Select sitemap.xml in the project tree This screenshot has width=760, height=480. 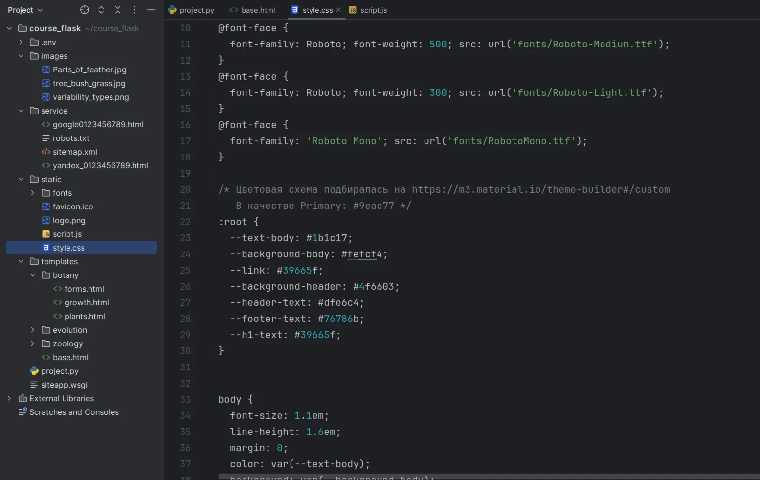pyautogui.click(x=75, y=152)
